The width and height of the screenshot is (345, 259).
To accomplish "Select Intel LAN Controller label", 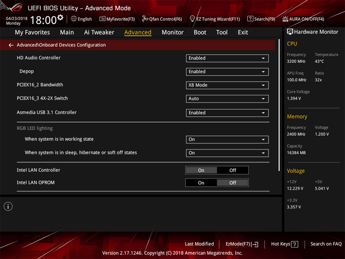I will pyautogui.click(x=38, y=170).
